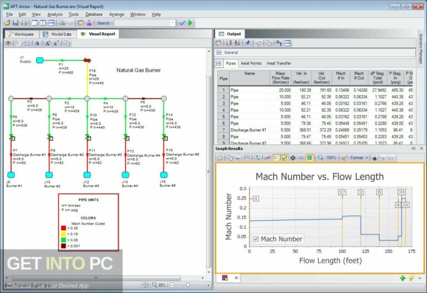Viewport: 427px width, 293px height.
Task: Click the legend list icon in Visual Report toolbar
Action: [x=18, y=43]
